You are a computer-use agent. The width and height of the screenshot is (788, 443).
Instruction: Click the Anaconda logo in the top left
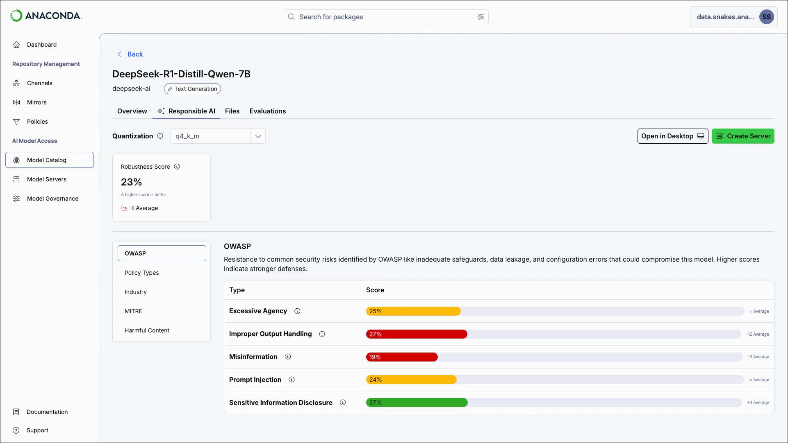pos(46,16)
